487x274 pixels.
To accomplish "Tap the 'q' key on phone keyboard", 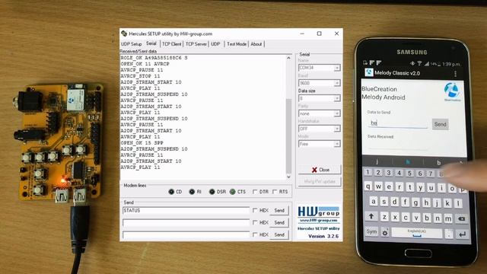I will [368, 186].
